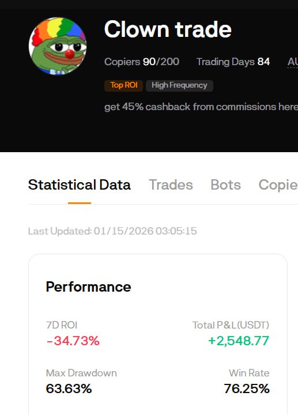
Task: Click the 45% cashback description text
Action: point(201,107)
